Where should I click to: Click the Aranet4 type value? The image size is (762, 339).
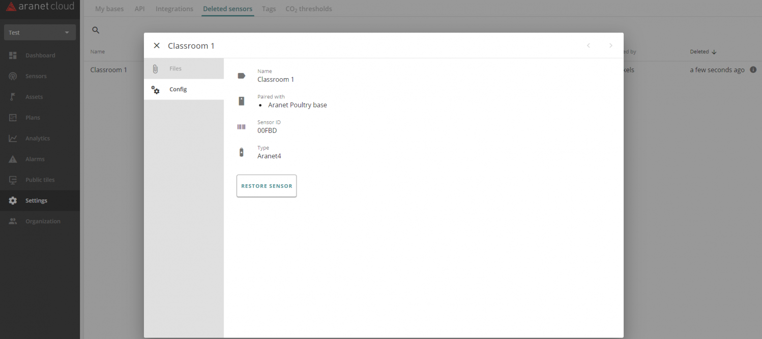269,156
